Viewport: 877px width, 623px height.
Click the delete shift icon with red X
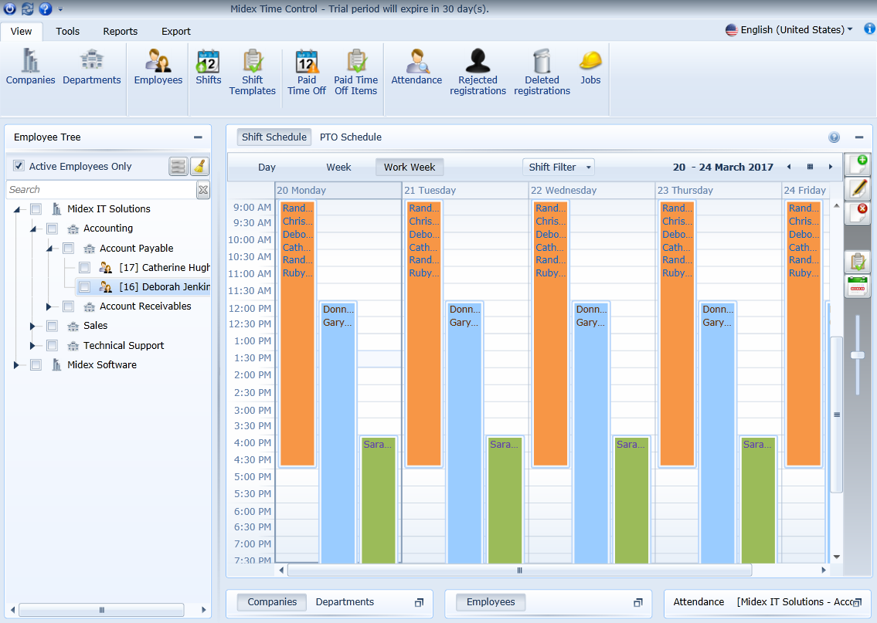click(x=858, y=213)
